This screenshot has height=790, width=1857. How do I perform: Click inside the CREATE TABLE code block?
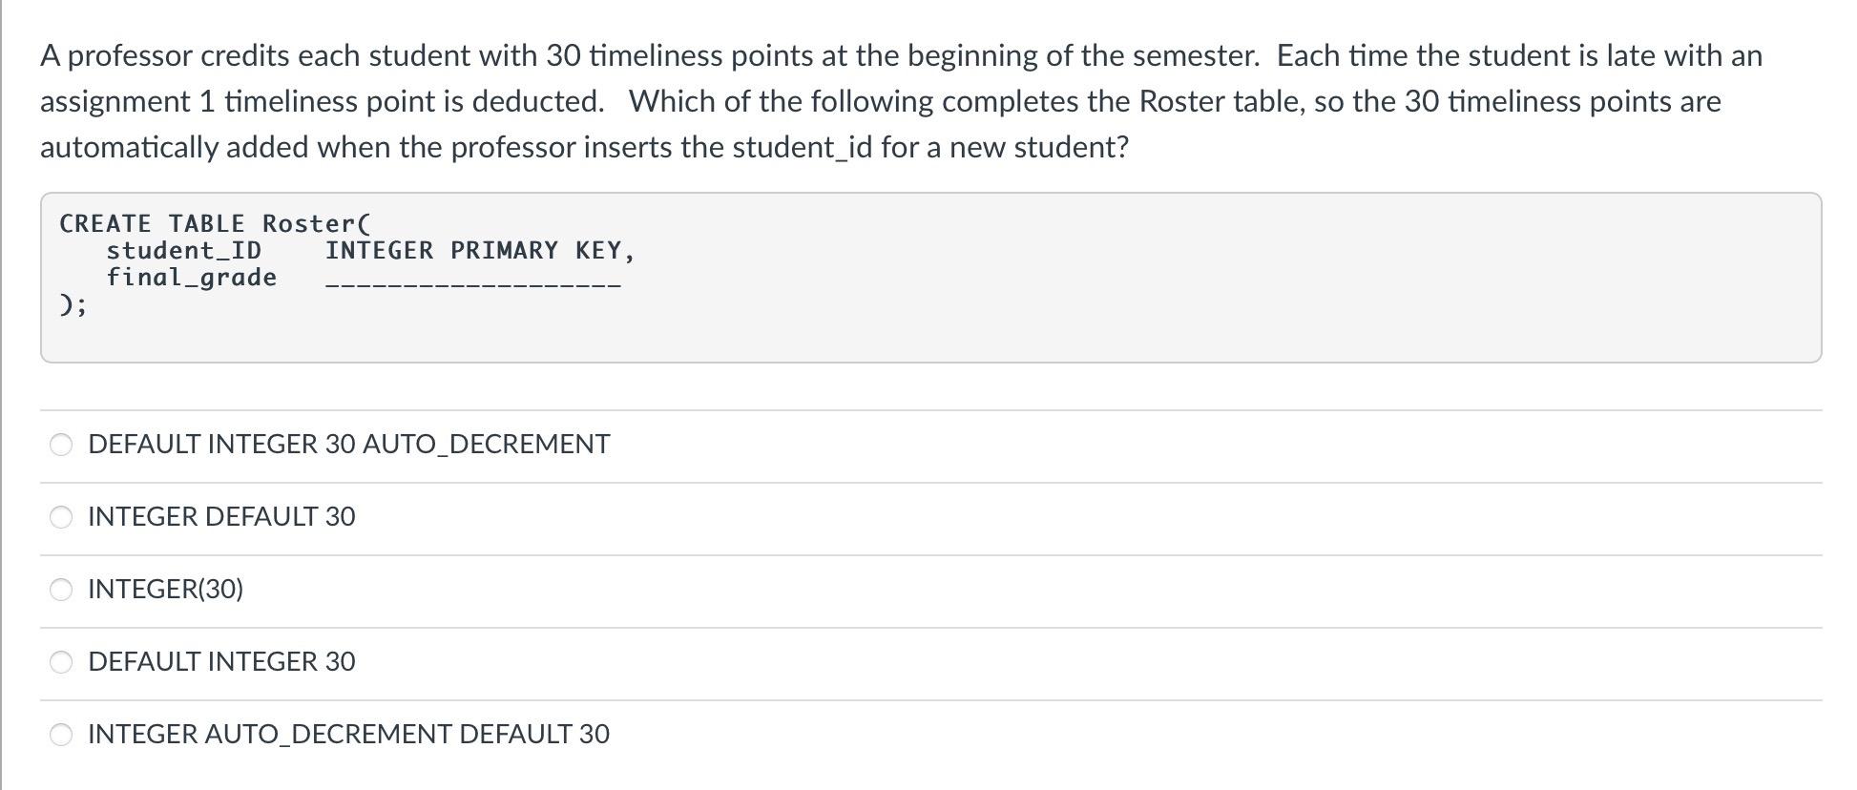coord(926,277)
